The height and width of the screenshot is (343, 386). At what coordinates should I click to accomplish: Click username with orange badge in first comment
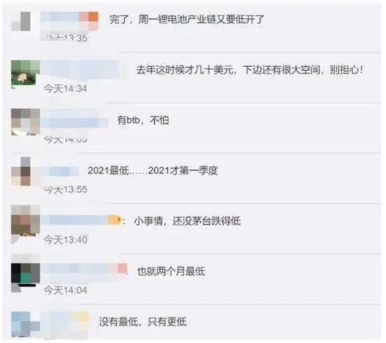point(69,20)
